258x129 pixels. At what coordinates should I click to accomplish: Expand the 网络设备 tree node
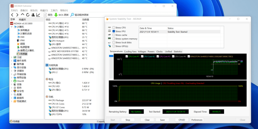pyautogui.click(x=12, y=78)
